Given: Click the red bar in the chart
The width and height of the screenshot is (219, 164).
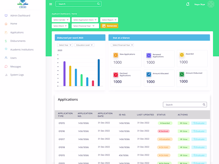Looking at the screenshot, I should (93, 83).
